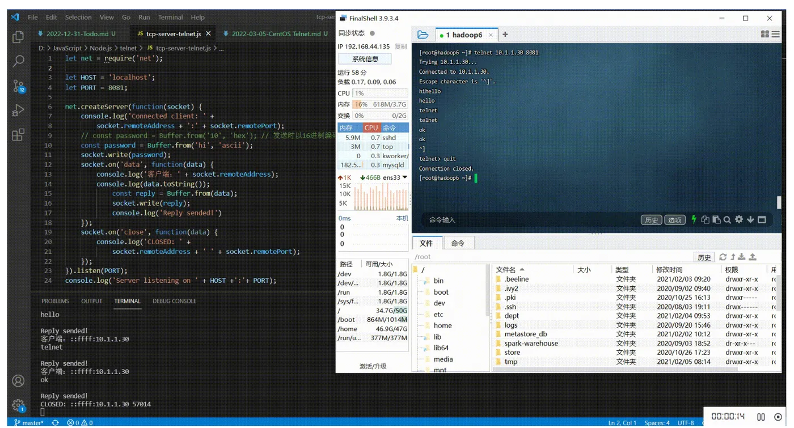
Task: Open Run and Debug sidebar icon
Action: [18, 111]
